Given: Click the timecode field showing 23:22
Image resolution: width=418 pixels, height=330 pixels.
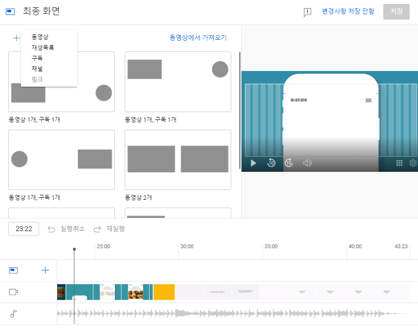Looking at the screenshot, I should click(23, 229).
